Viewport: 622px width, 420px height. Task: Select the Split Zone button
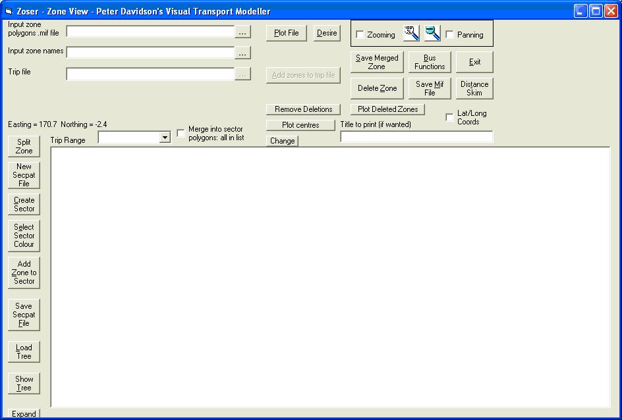click(24, 146)
